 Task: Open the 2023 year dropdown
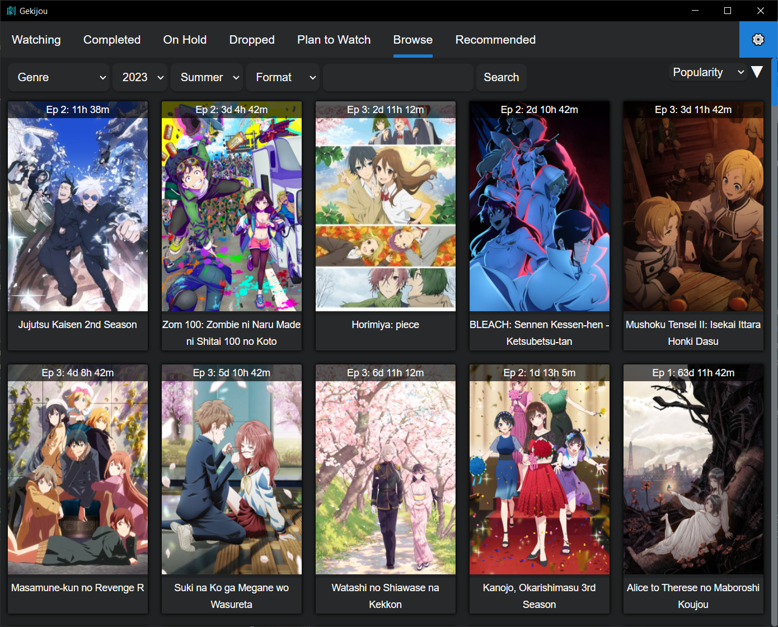pos(140,77)
